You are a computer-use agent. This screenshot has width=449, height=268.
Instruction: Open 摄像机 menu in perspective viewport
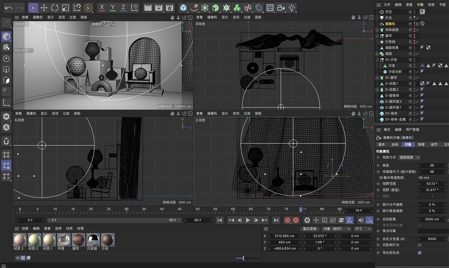[x=38, y=17]
